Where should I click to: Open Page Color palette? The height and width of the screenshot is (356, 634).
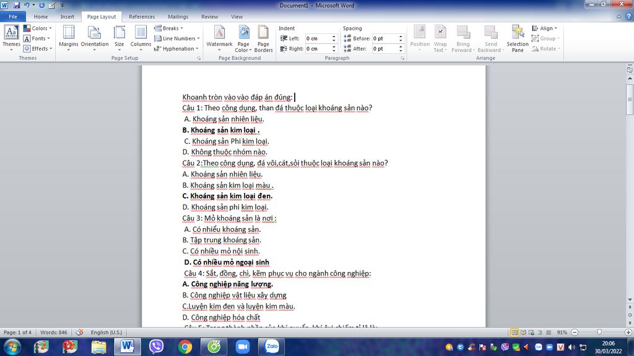pyautogui.click(x=243, y=38)
